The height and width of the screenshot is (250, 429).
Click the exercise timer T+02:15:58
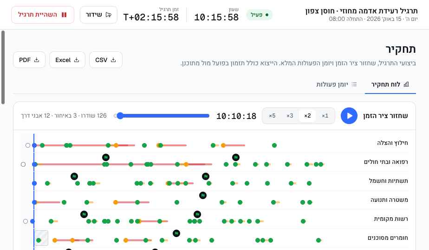click(151, 18)
